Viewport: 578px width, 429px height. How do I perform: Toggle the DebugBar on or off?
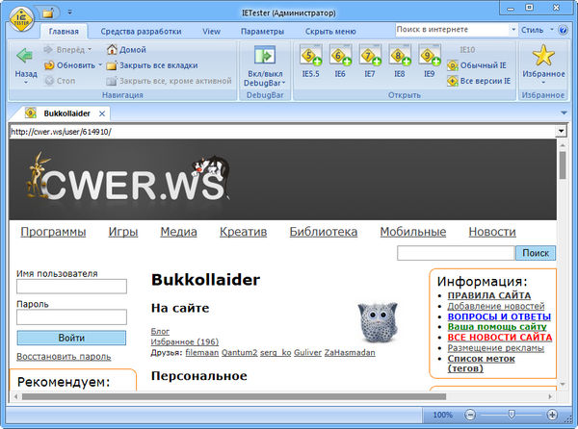point(264,56)
